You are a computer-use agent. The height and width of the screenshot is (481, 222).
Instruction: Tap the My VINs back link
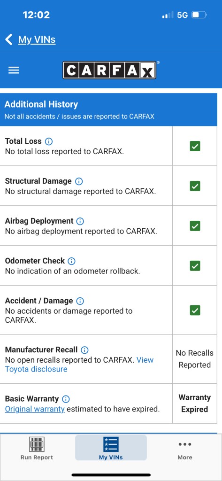click(37, 39)
